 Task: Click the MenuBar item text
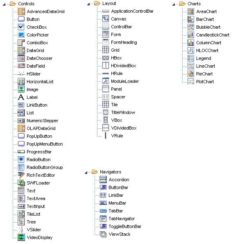[x=117, y=203]
